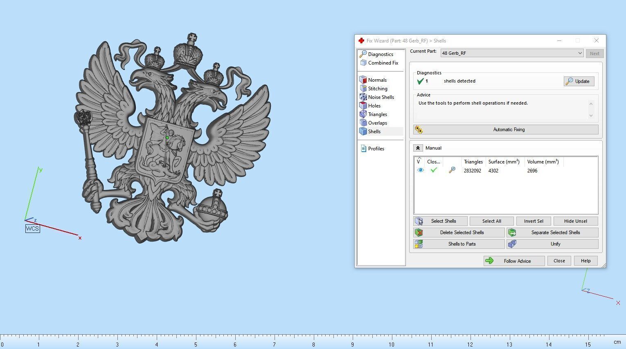This screenshot has width=626, height=349.
Task: Click the Next part button
Action: pos(594,54)
